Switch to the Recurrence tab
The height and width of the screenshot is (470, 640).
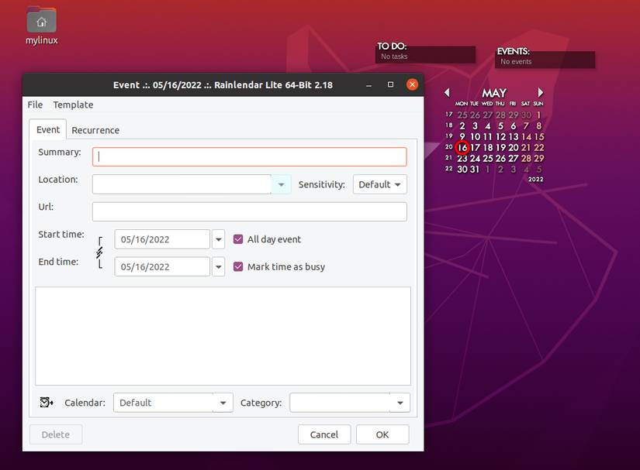click(x=95, y=130)
